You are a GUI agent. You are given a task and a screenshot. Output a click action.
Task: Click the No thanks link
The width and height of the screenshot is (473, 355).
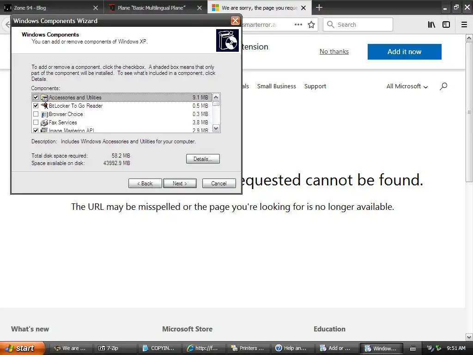point(334,52)
